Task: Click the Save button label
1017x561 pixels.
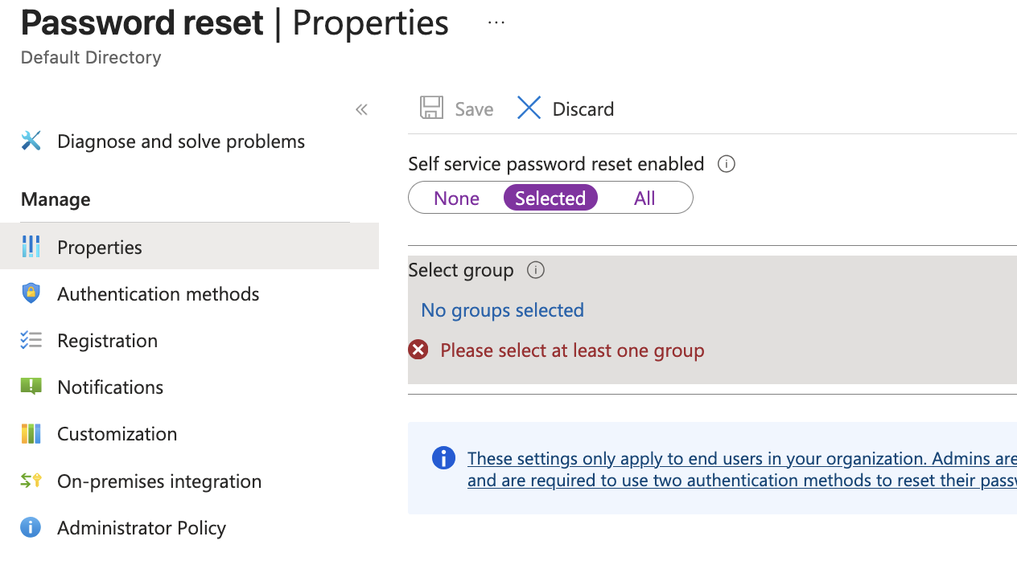Action: pos(474,109)
